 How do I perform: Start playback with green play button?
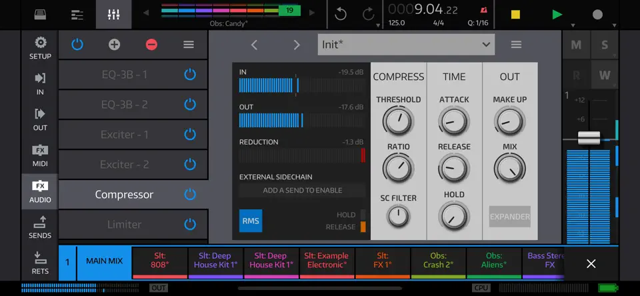tap(557, 15)
